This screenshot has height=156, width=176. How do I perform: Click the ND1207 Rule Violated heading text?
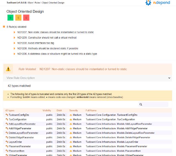coord(83,69)
